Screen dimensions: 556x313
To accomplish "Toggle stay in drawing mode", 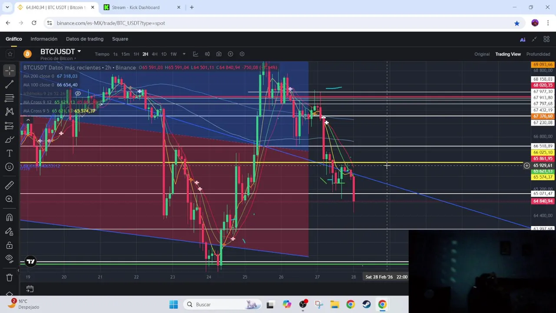I will [10, 232].
